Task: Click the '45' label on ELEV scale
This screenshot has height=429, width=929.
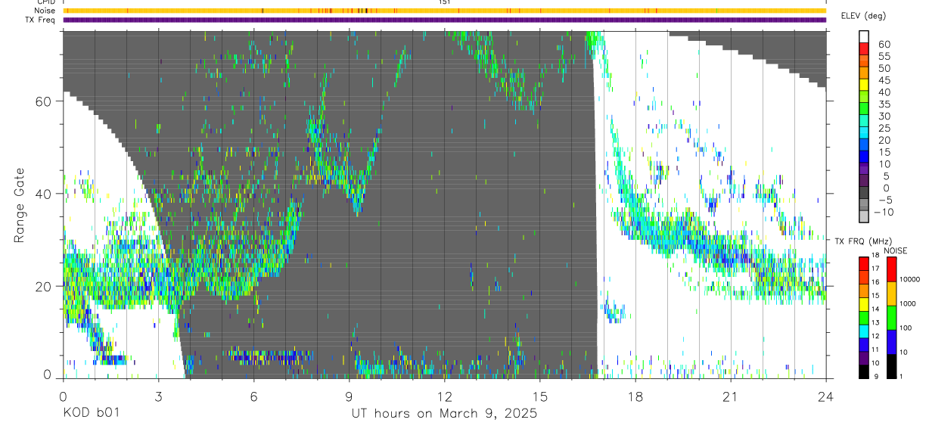Action: (x=883, y=80)
